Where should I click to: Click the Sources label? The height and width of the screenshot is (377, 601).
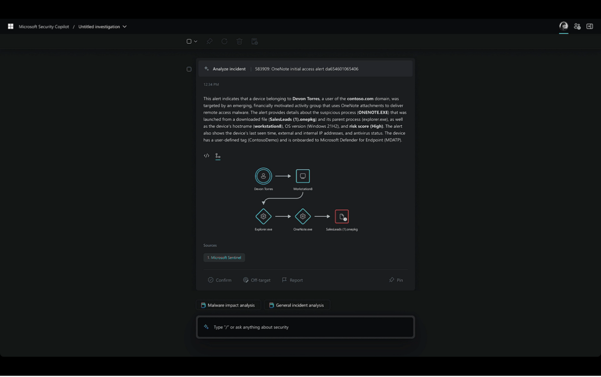210,245
